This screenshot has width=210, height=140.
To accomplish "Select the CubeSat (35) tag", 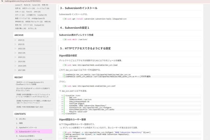I will point(42,15).
